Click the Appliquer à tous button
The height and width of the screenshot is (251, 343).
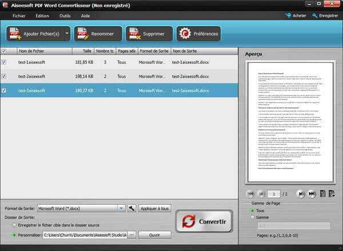point(155,209)
